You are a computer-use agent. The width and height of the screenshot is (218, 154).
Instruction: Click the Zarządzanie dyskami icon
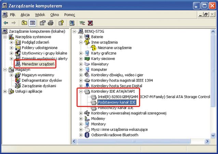[18, 86]
